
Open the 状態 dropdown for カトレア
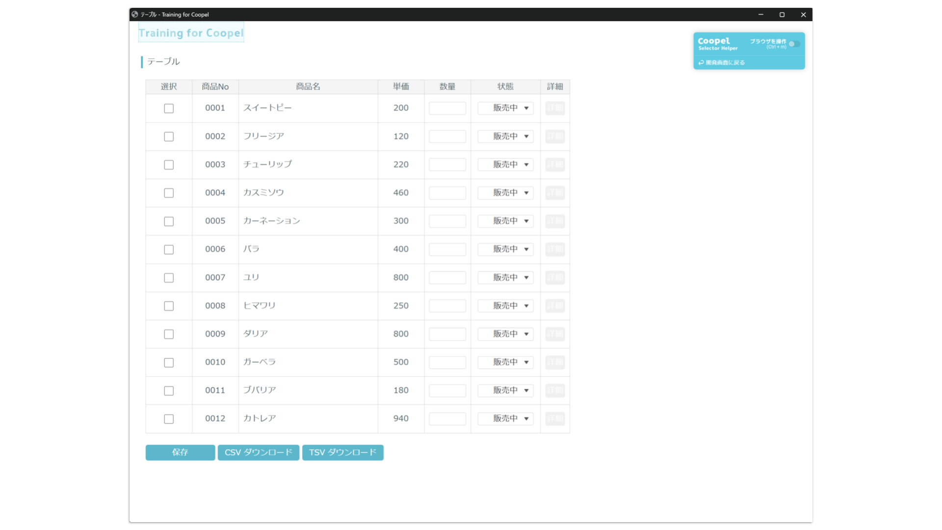[x=505, y=419]
